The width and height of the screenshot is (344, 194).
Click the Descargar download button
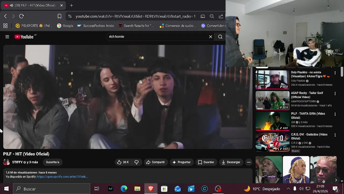[231, 162]
